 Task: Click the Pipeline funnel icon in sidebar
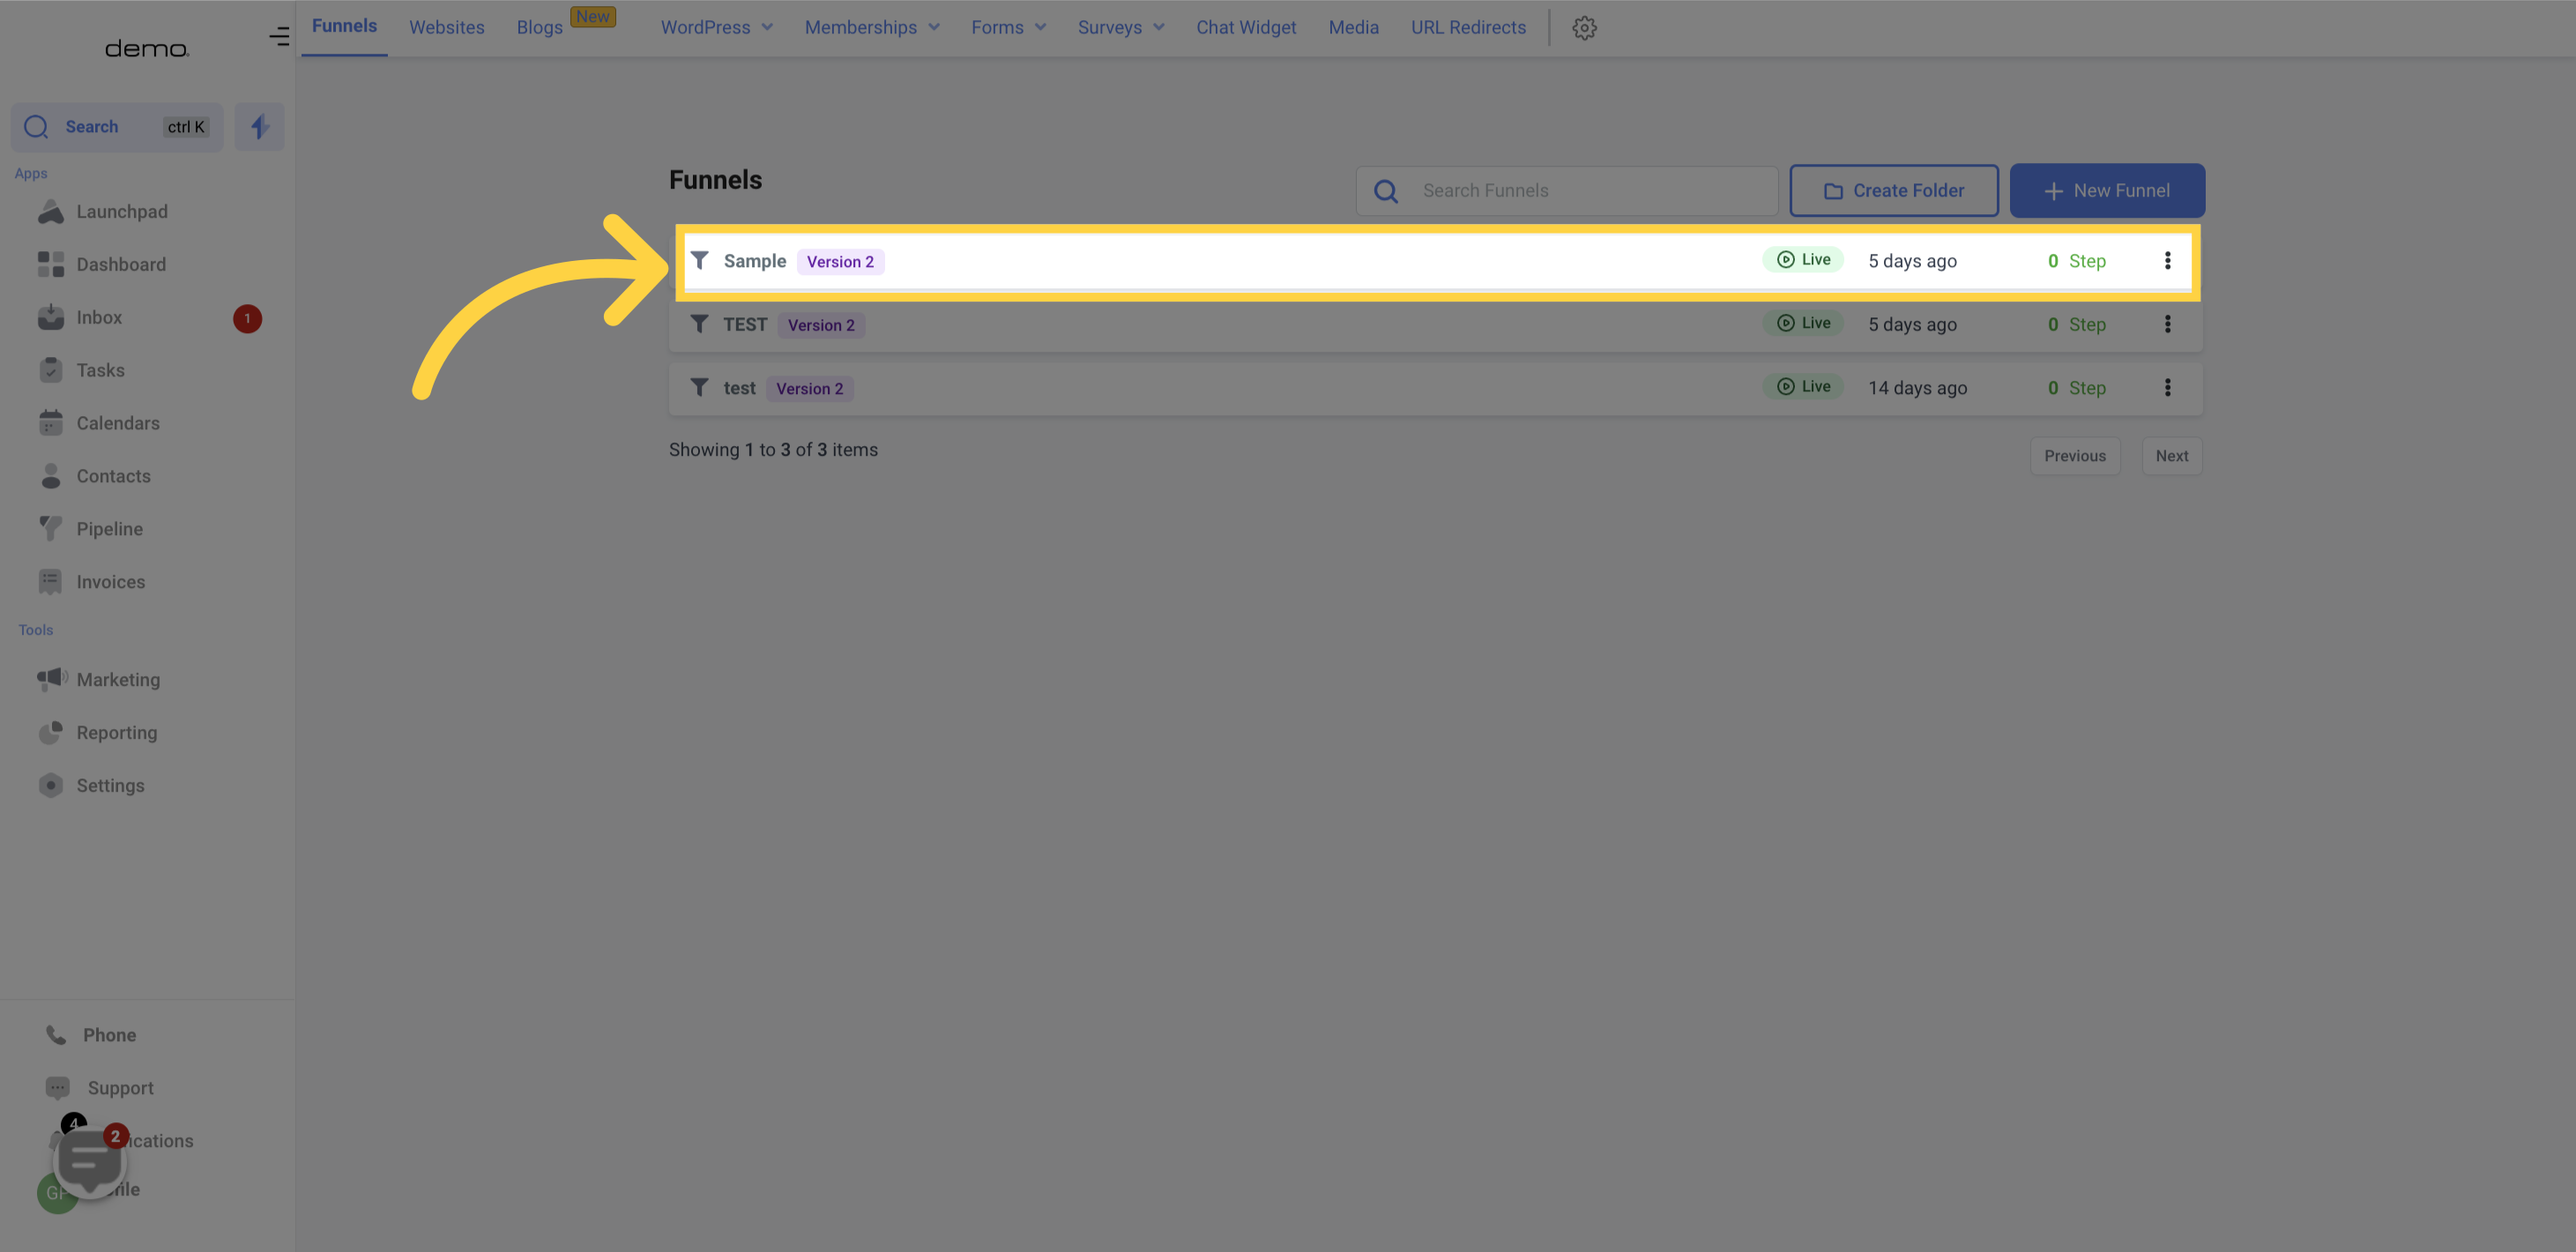coord(50,529)
